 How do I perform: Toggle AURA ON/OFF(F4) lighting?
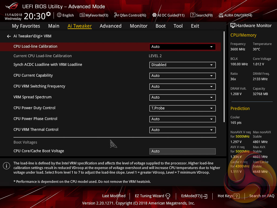point(235,15)
